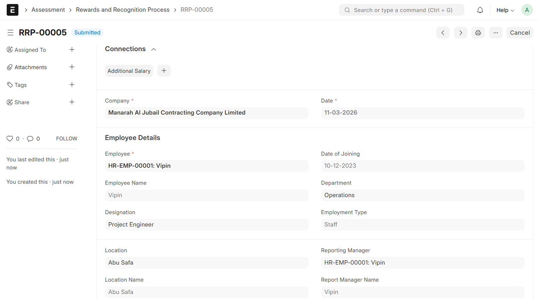Open the notifications bell
This screenshot has width=538, height=300.
[480, 10]
